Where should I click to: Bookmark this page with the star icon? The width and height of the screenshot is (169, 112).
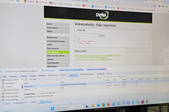click(x=154, y=6)
